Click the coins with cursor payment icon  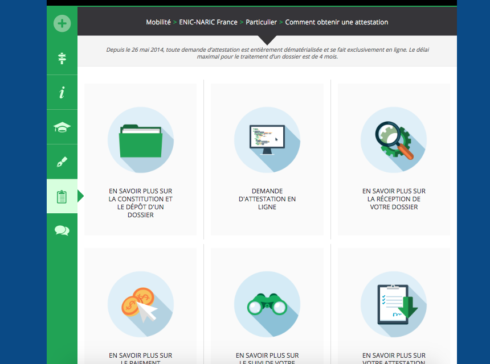(x=141, y=304)
